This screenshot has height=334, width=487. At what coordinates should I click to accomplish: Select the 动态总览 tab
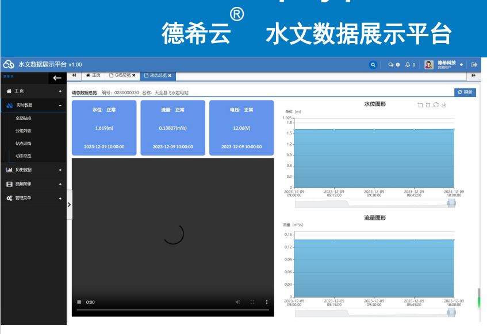tap(158, 75)
